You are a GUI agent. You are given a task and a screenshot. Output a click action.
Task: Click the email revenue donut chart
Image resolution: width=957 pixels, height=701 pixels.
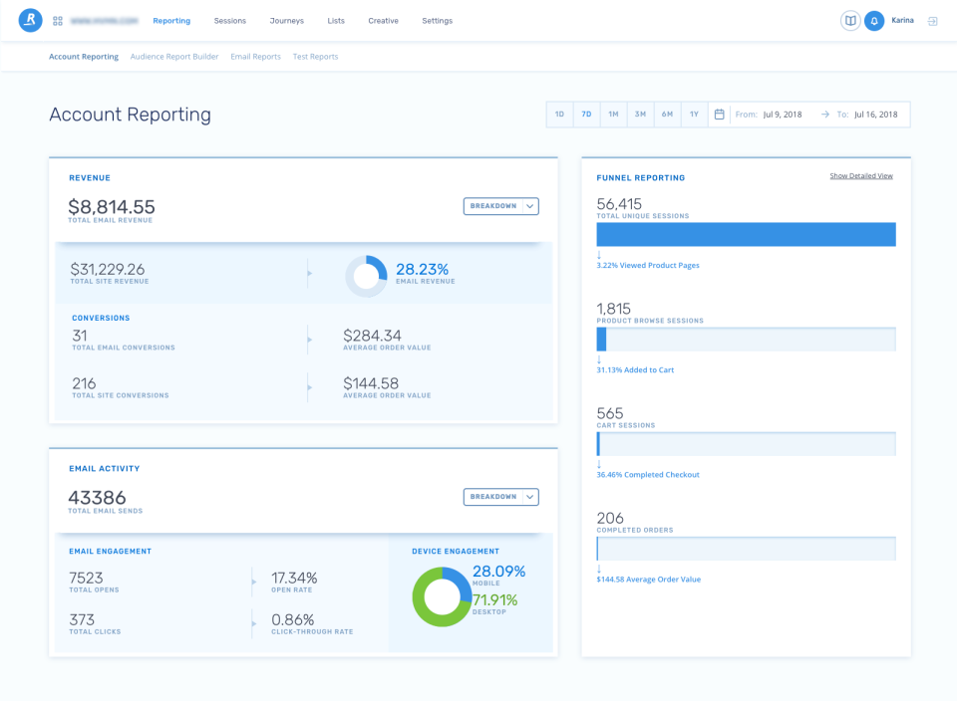coord(366,276)
